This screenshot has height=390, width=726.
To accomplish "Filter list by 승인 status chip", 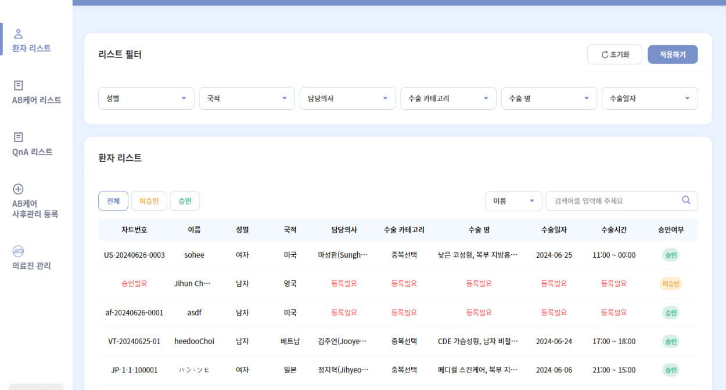I will [185, 201].
